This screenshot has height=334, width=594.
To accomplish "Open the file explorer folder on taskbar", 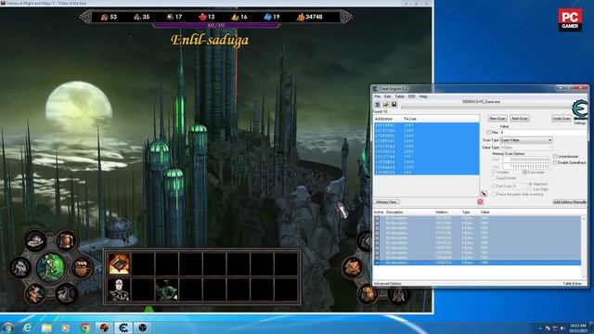I will coord(46,328).
